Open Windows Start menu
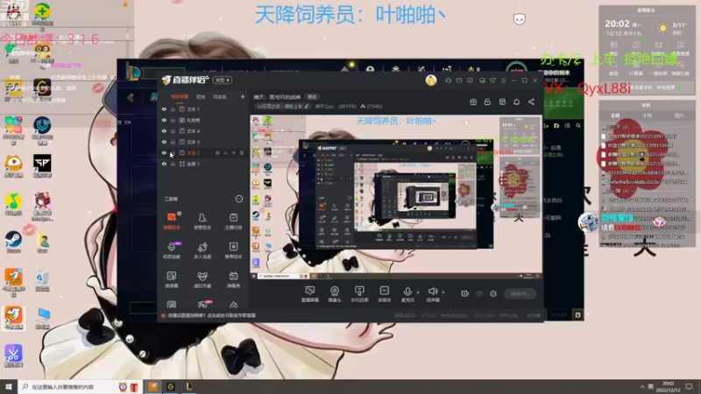Screen dimensions: 701x394 coord(9,386)
